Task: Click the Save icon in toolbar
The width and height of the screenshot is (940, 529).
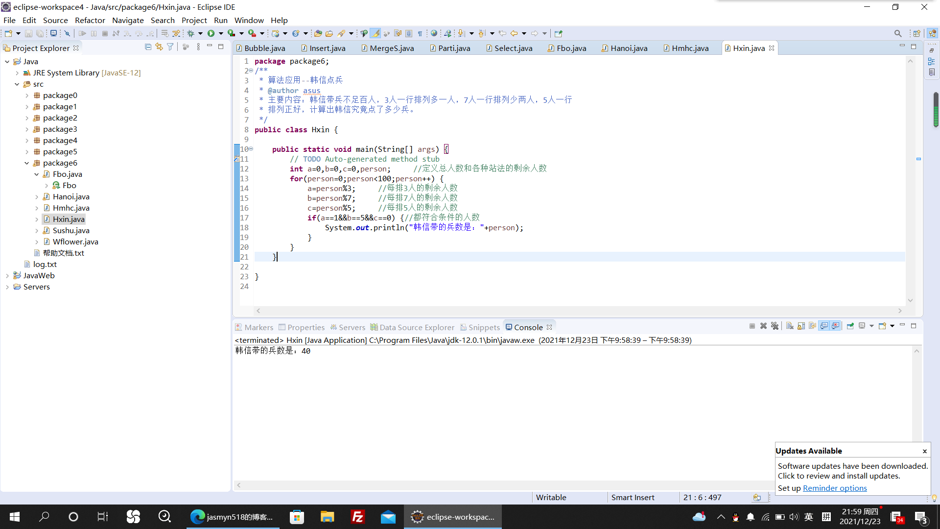Action: [28, 33]
